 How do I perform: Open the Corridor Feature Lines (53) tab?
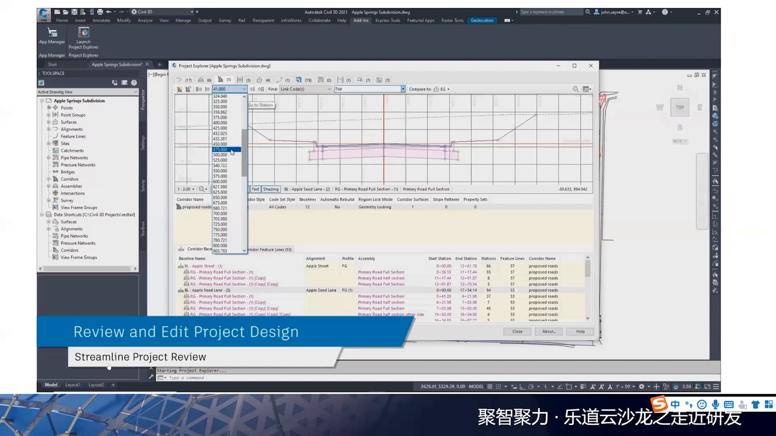(x=270, y=249)
